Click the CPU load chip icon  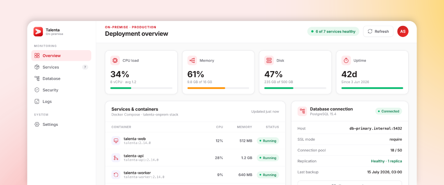[x=115, y=60]
